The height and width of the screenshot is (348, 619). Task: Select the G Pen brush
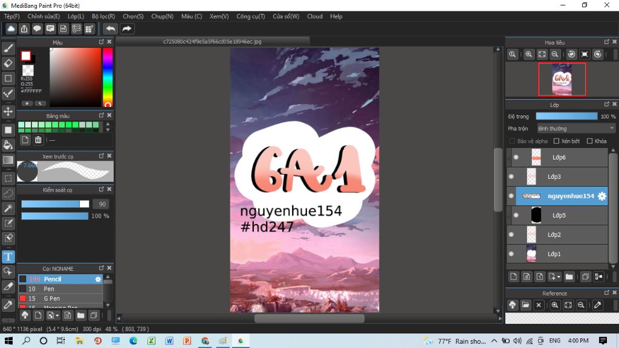(x=60, y=298)
